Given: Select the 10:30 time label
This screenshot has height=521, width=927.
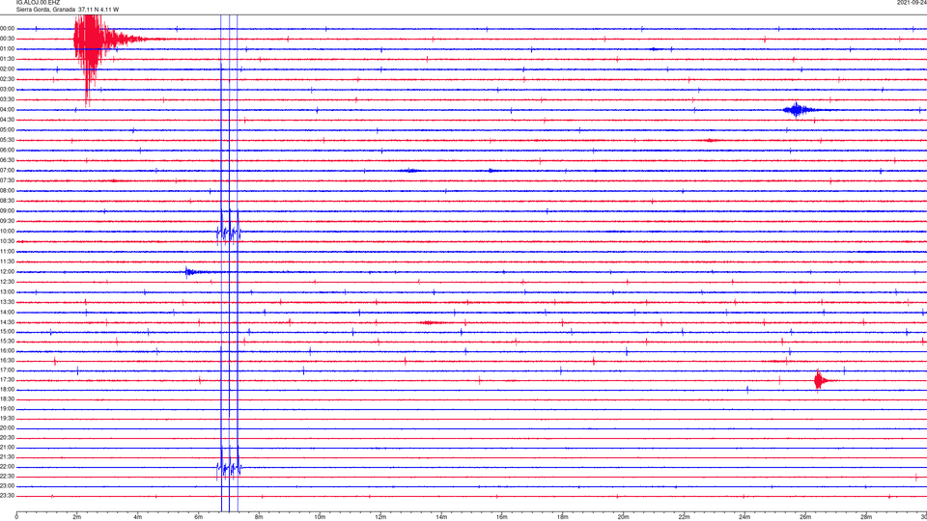Looking at the screenshot, I should pos(8,241).
